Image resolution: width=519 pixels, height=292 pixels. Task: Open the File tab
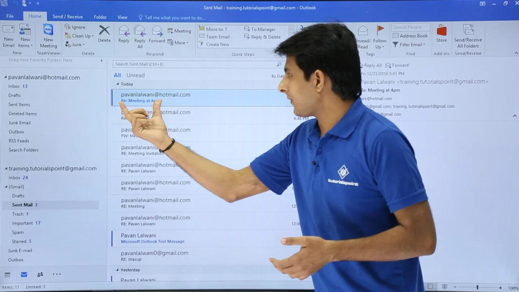[x=10, y=17]
